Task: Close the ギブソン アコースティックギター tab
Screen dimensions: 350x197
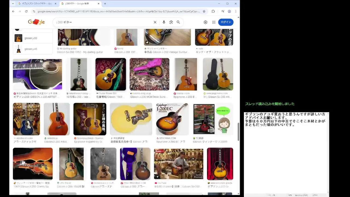Action: pyautogui.click(x=56, y=4)
